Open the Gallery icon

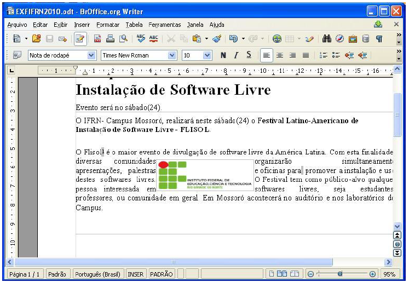coord(353,39)
